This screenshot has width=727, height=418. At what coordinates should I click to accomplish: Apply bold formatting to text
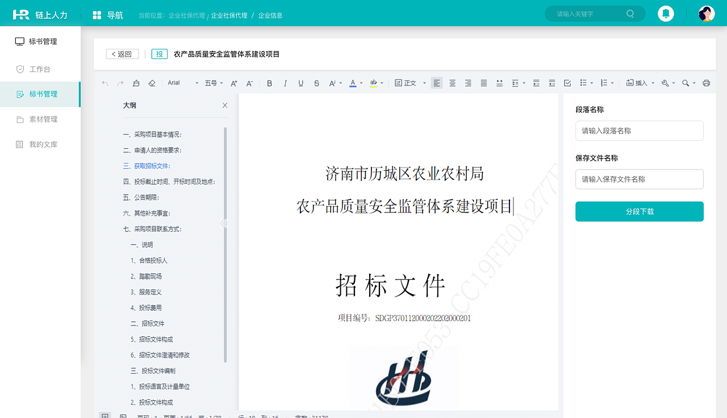point(269,83)
